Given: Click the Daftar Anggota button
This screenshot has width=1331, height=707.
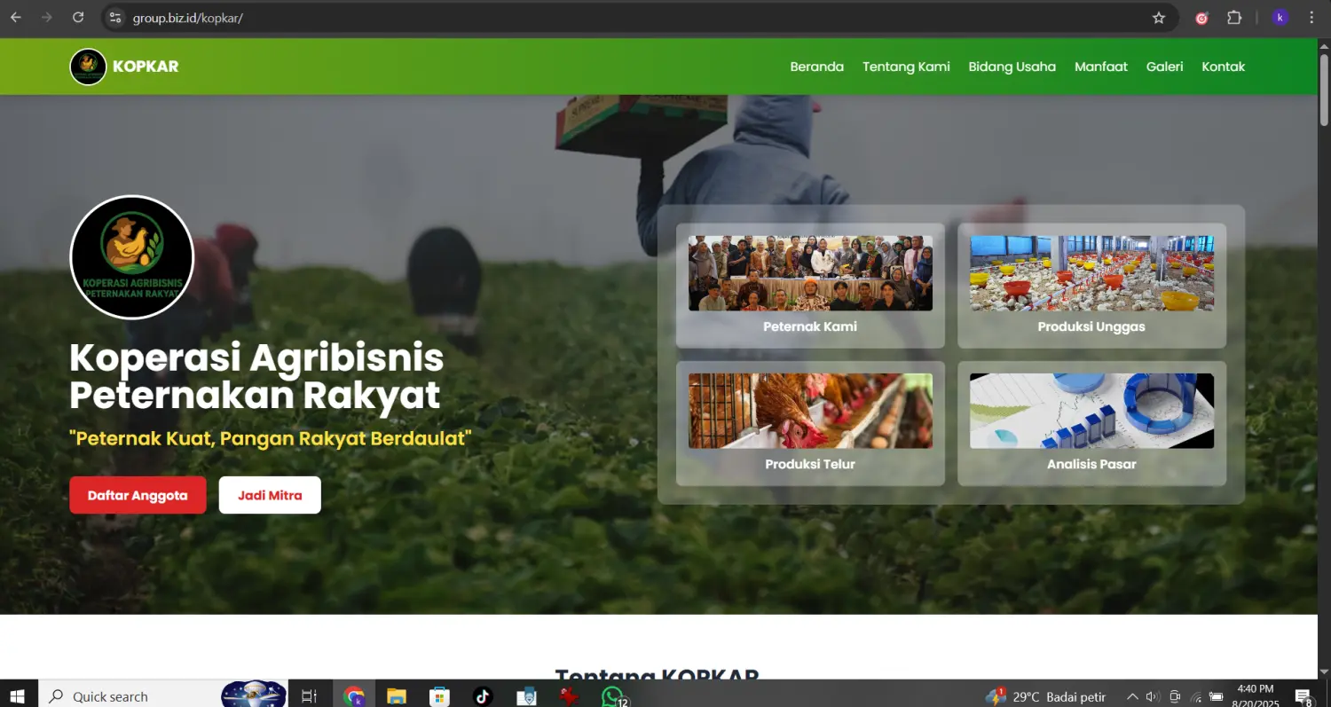Looking at the screenshot, I should tap(138, 494).
